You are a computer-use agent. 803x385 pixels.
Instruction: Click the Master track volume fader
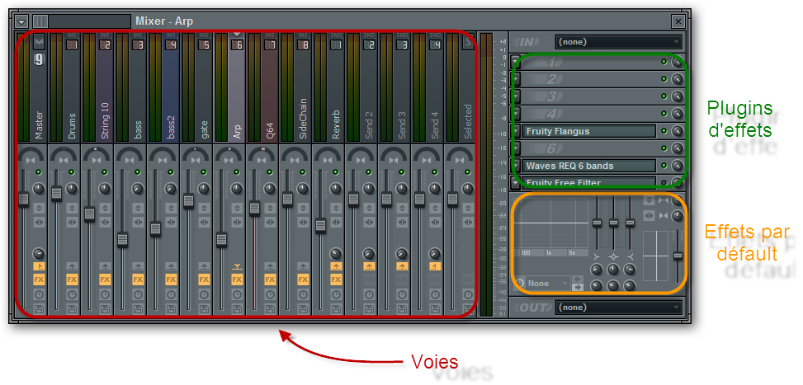[23, 199]
